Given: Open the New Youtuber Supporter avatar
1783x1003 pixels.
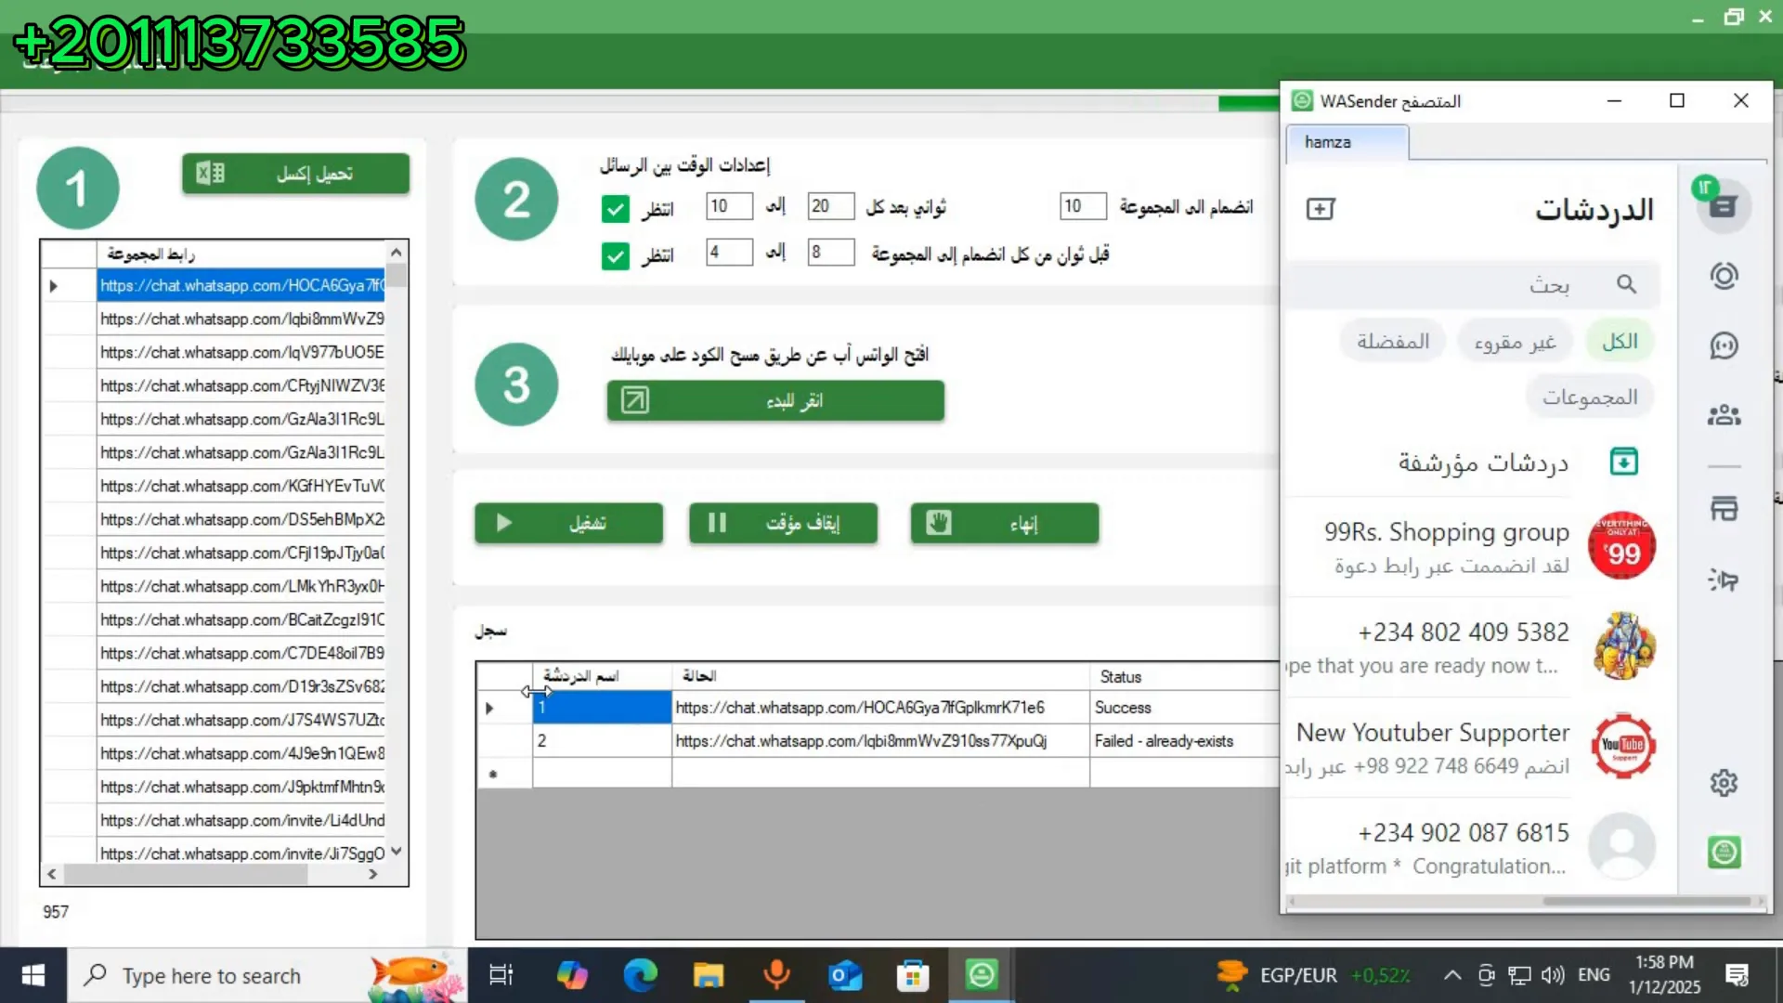Looking at the screenshot, I should (1622, 746).
